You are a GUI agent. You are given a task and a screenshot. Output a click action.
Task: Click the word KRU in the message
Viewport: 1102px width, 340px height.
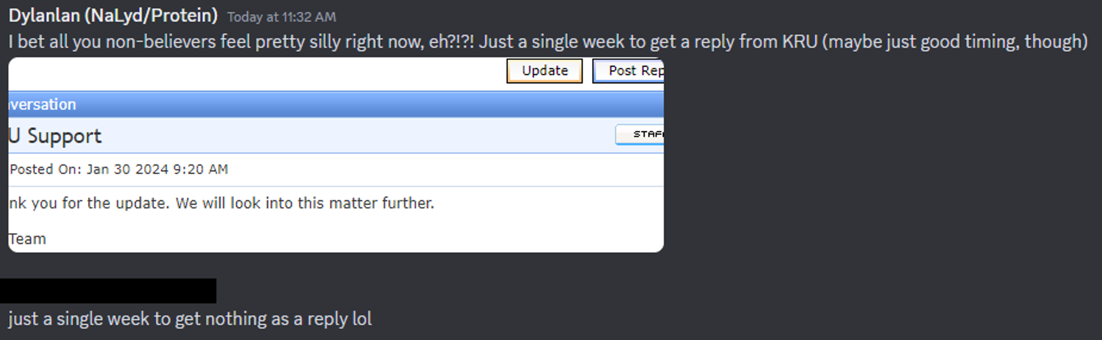click(799, 42)
